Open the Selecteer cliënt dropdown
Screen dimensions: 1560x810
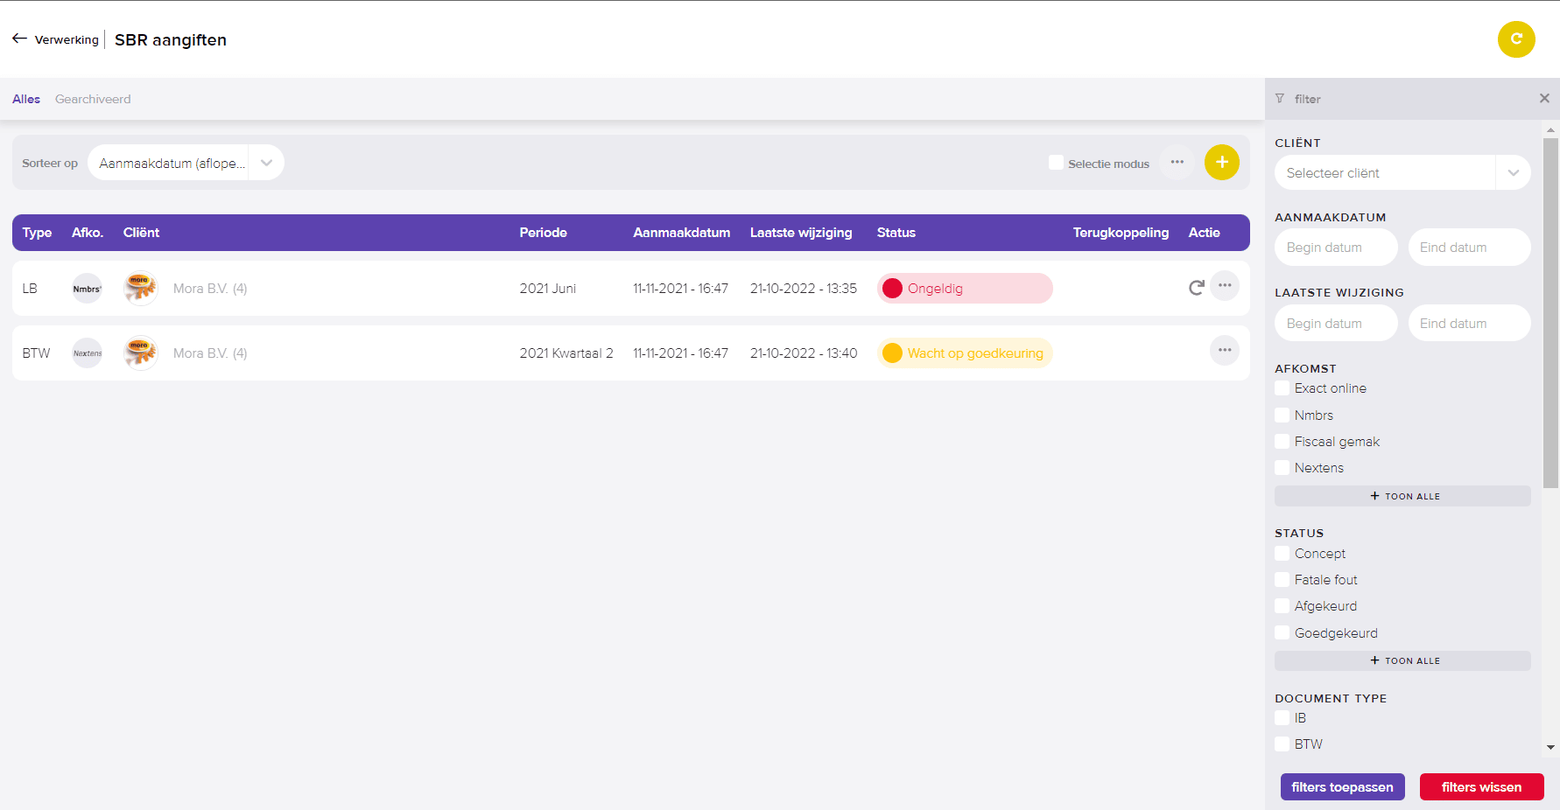tap(1402, 173)
